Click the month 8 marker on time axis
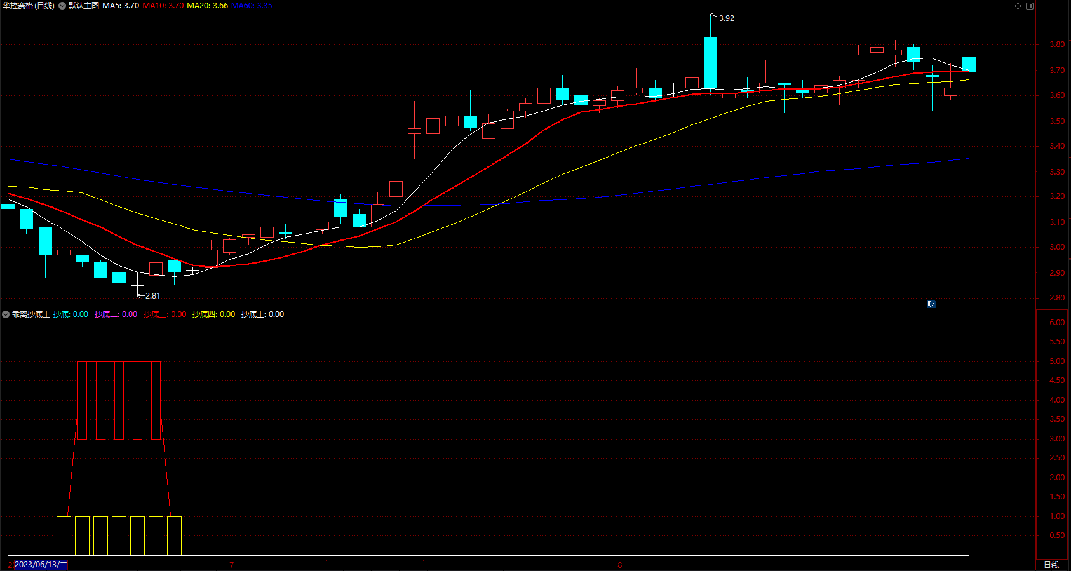 pos(619,565)
